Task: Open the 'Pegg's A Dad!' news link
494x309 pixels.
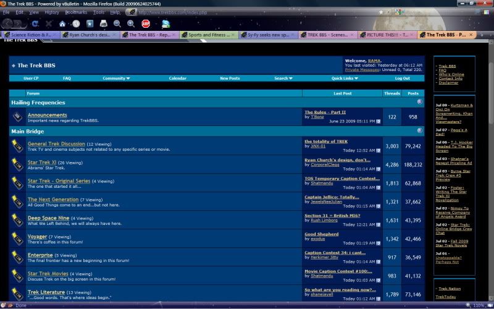Action: 451,132
